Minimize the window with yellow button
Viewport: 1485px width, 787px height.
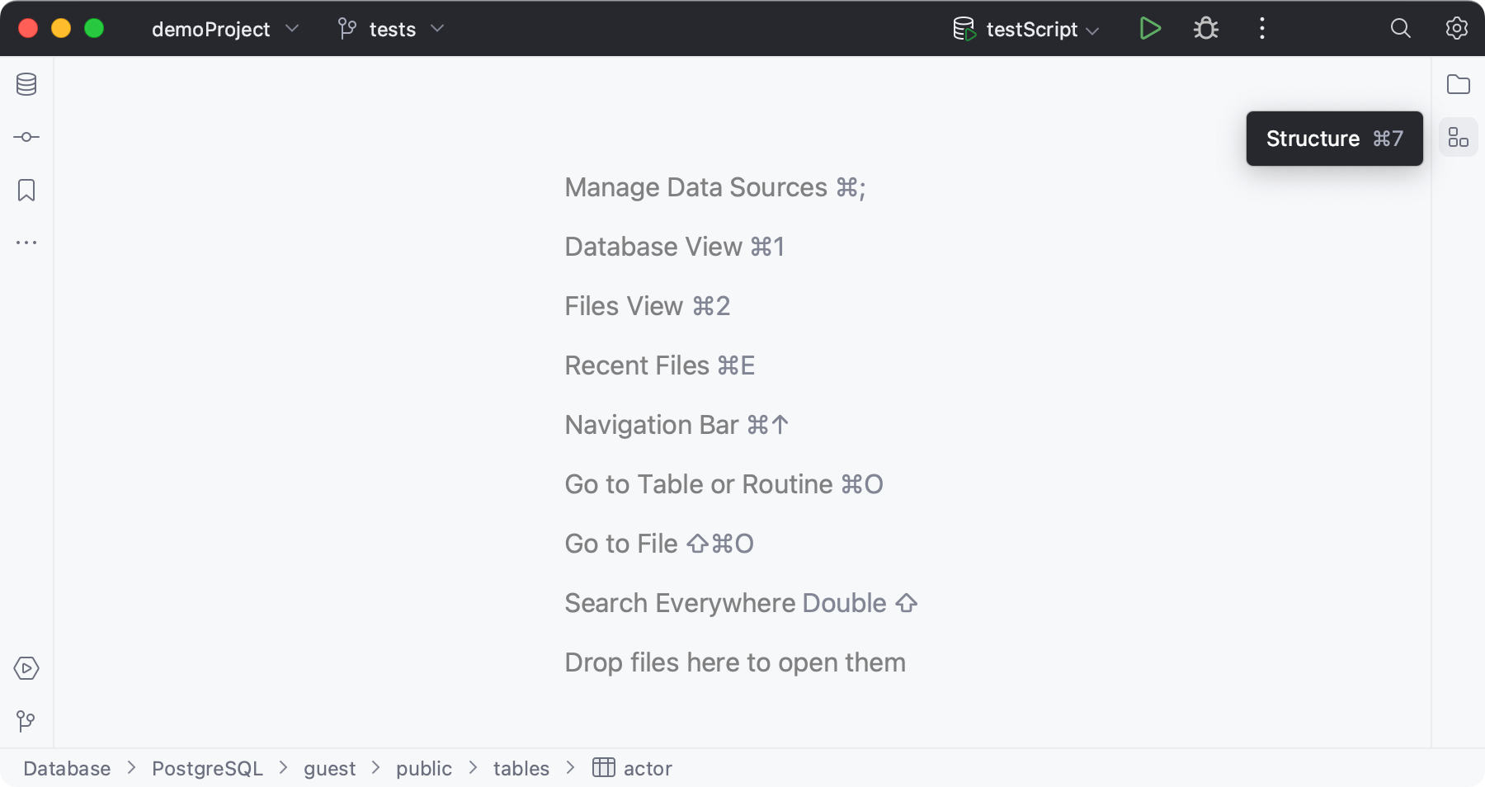pos(61,29)
